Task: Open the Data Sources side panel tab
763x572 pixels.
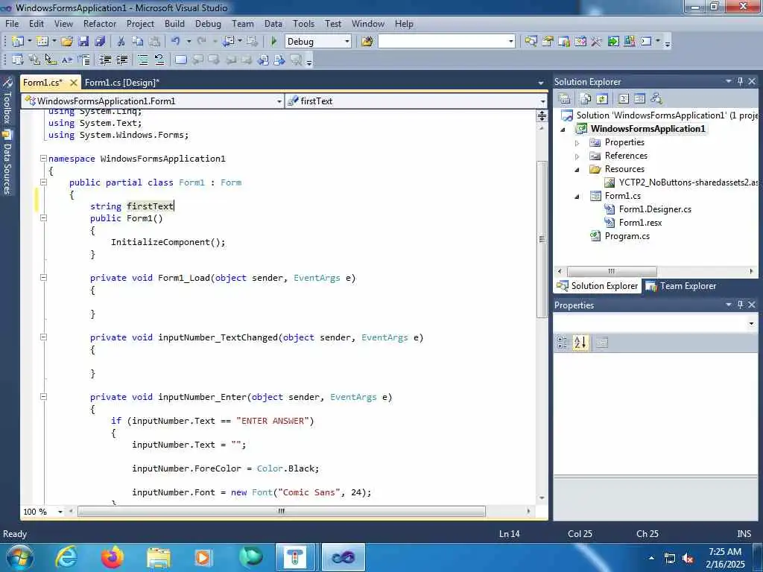Action: coord(7,163)
